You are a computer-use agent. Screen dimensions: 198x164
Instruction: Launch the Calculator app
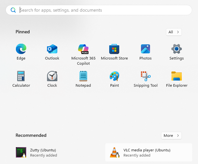21,79
